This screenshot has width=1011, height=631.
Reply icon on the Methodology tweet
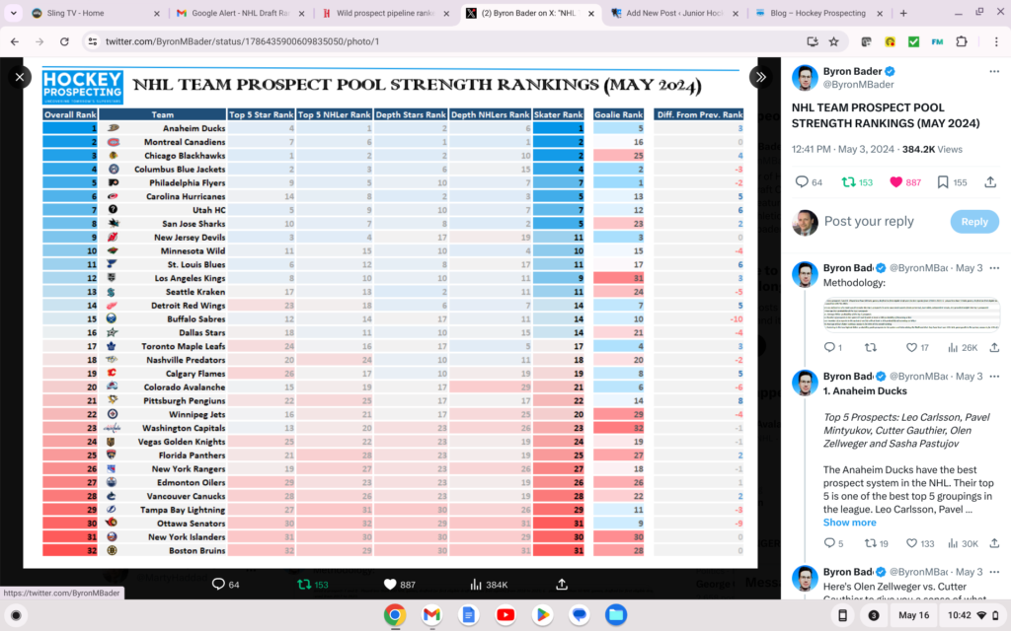coord(829,348)
